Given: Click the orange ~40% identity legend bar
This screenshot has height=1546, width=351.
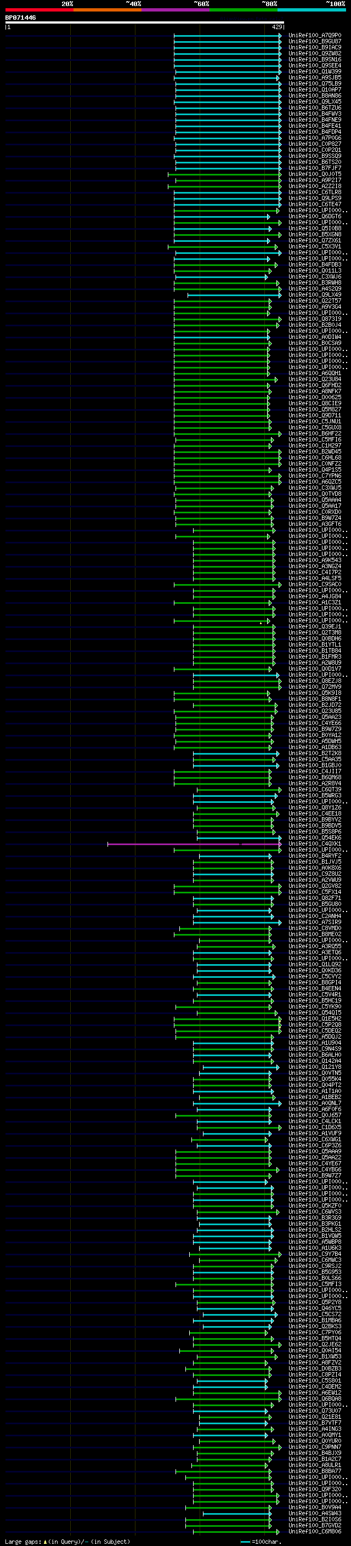Looking at the screenshot, I should click(107, 10).
